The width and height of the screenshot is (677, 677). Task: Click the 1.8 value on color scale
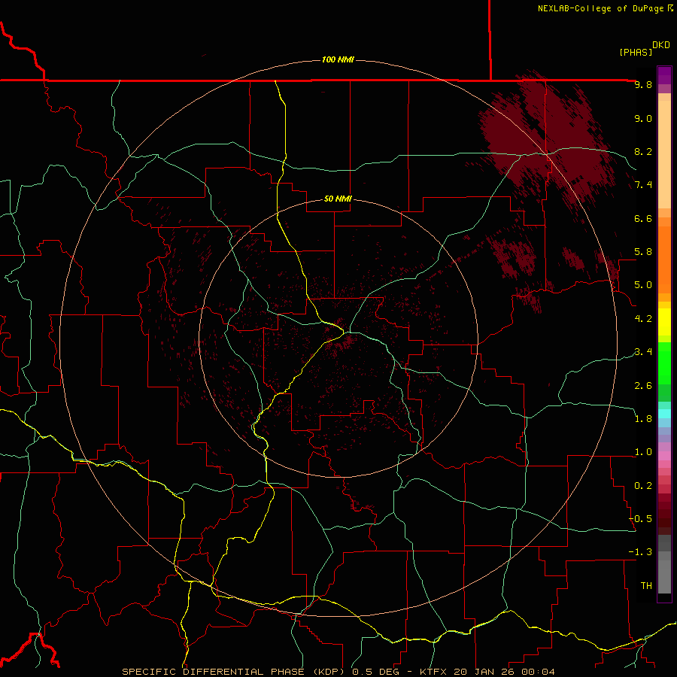pos(643,419)
